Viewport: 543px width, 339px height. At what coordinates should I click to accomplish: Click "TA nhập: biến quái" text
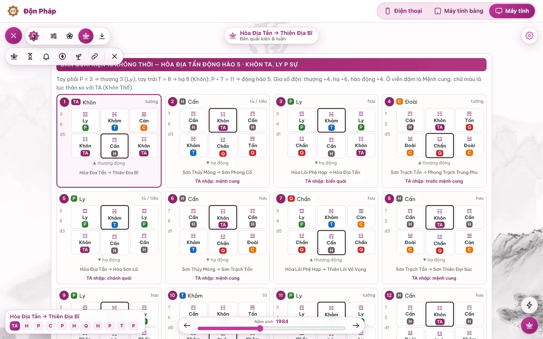click(326, 181)
